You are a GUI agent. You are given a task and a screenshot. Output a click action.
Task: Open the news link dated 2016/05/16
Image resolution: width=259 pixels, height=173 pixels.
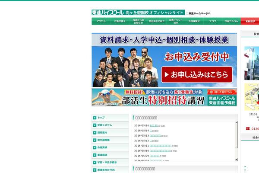[154, 126]
